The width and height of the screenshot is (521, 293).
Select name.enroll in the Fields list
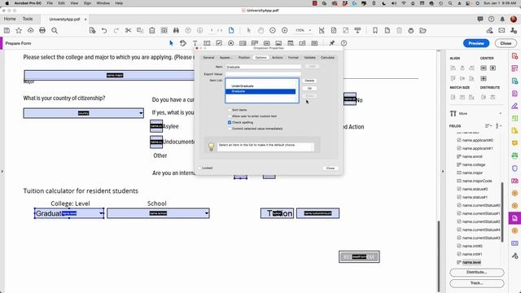tap(472, 156)
